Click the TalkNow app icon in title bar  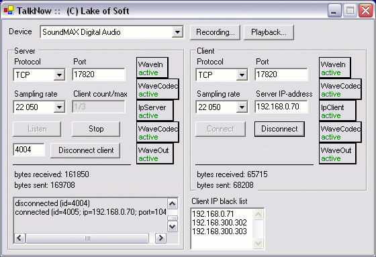[x=9, y=10]
